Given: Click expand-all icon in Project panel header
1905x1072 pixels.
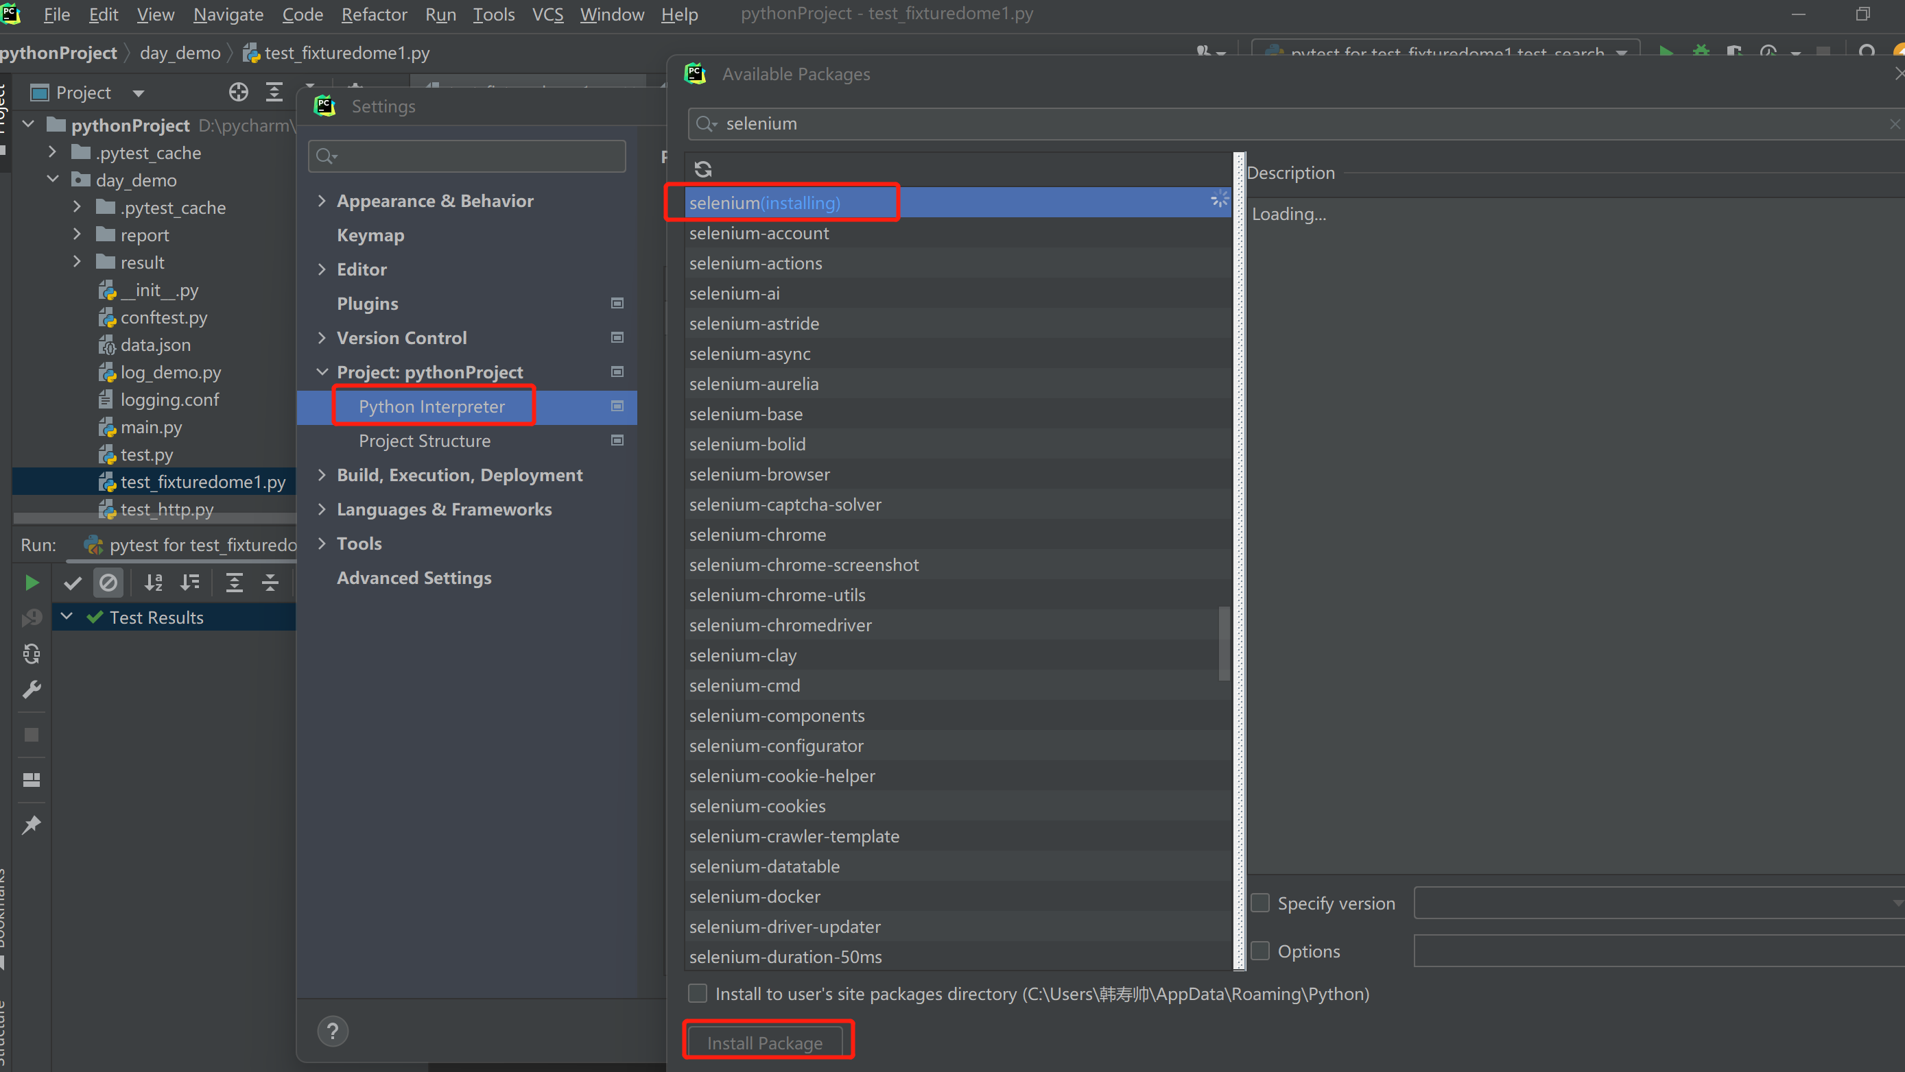Looking at the screenshot, I should coord(274,93).
